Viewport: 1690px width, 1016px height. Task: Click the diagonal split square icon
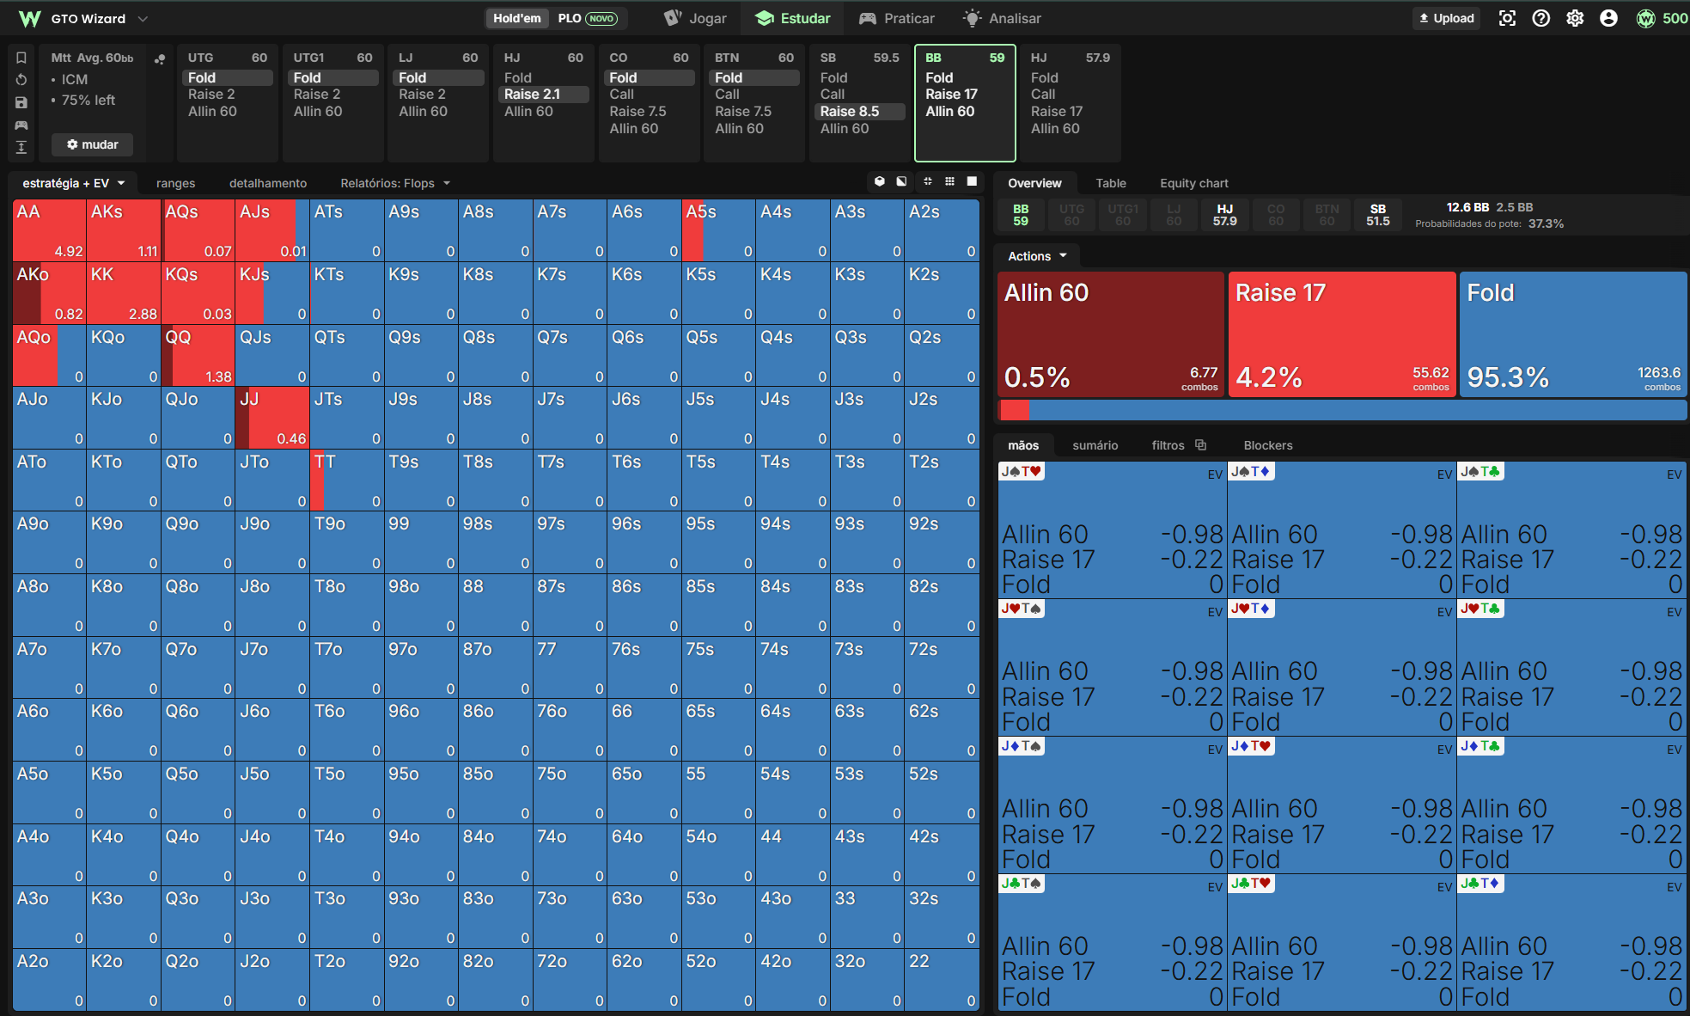pyautogui.click(x=901, y=181)
